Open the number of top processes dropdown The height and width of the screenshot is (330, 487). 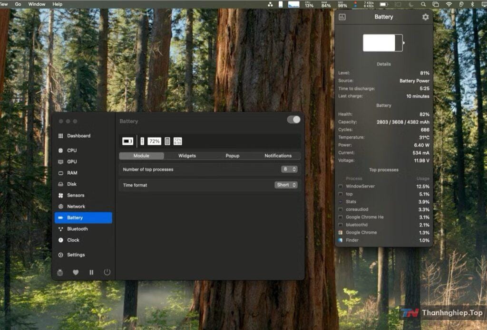point(289,169)
